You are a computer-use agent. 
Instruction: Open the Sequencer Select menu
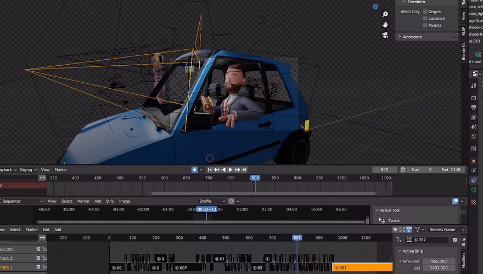67,201
